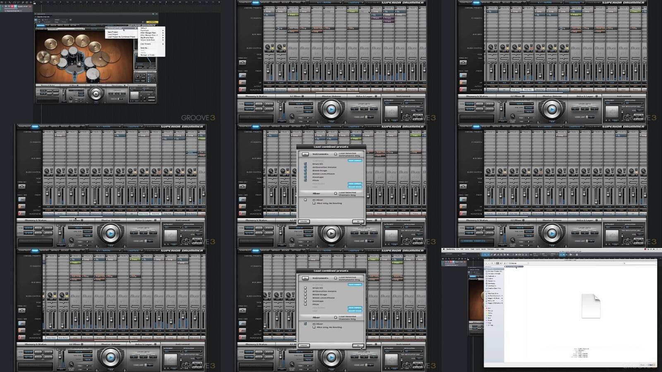The height and width of the screenshot is (372, 662).
Task: Click the phase reverse icon in the middle-left mixer
Action: click(22, 187)
